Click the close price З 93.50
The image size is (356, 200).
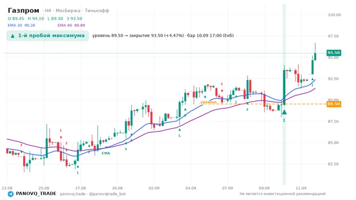pyautogui.click(x=75, y=18)
